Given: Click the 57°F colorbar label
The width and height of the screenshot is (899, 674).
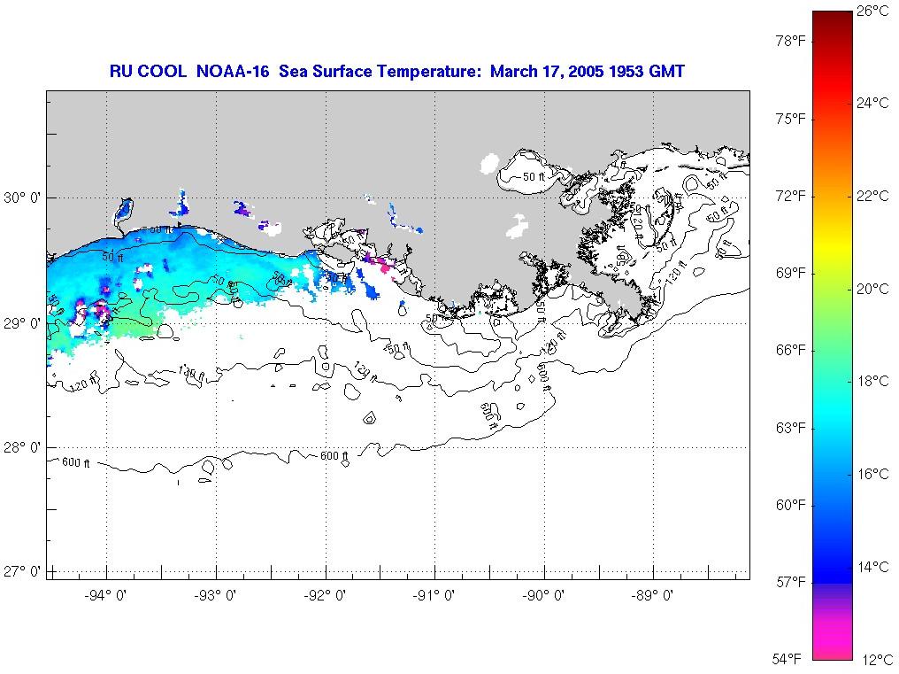Looking at the screenshot, I should [791, 582].
